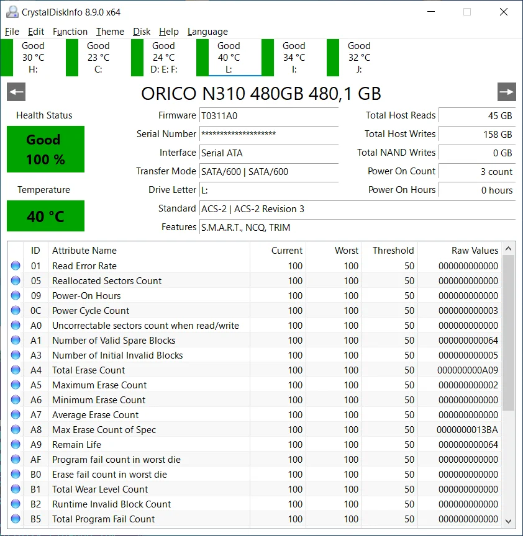Viewport: 523px width, 536px height.
Task: Click status orb for Max Erase Count of Spec
Action: pos(16,429)
